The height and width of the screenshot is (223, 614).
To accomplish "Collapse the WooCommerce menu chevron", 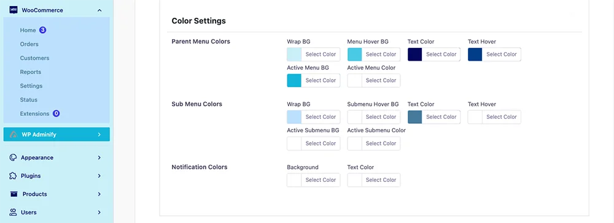I will point(99,10).
